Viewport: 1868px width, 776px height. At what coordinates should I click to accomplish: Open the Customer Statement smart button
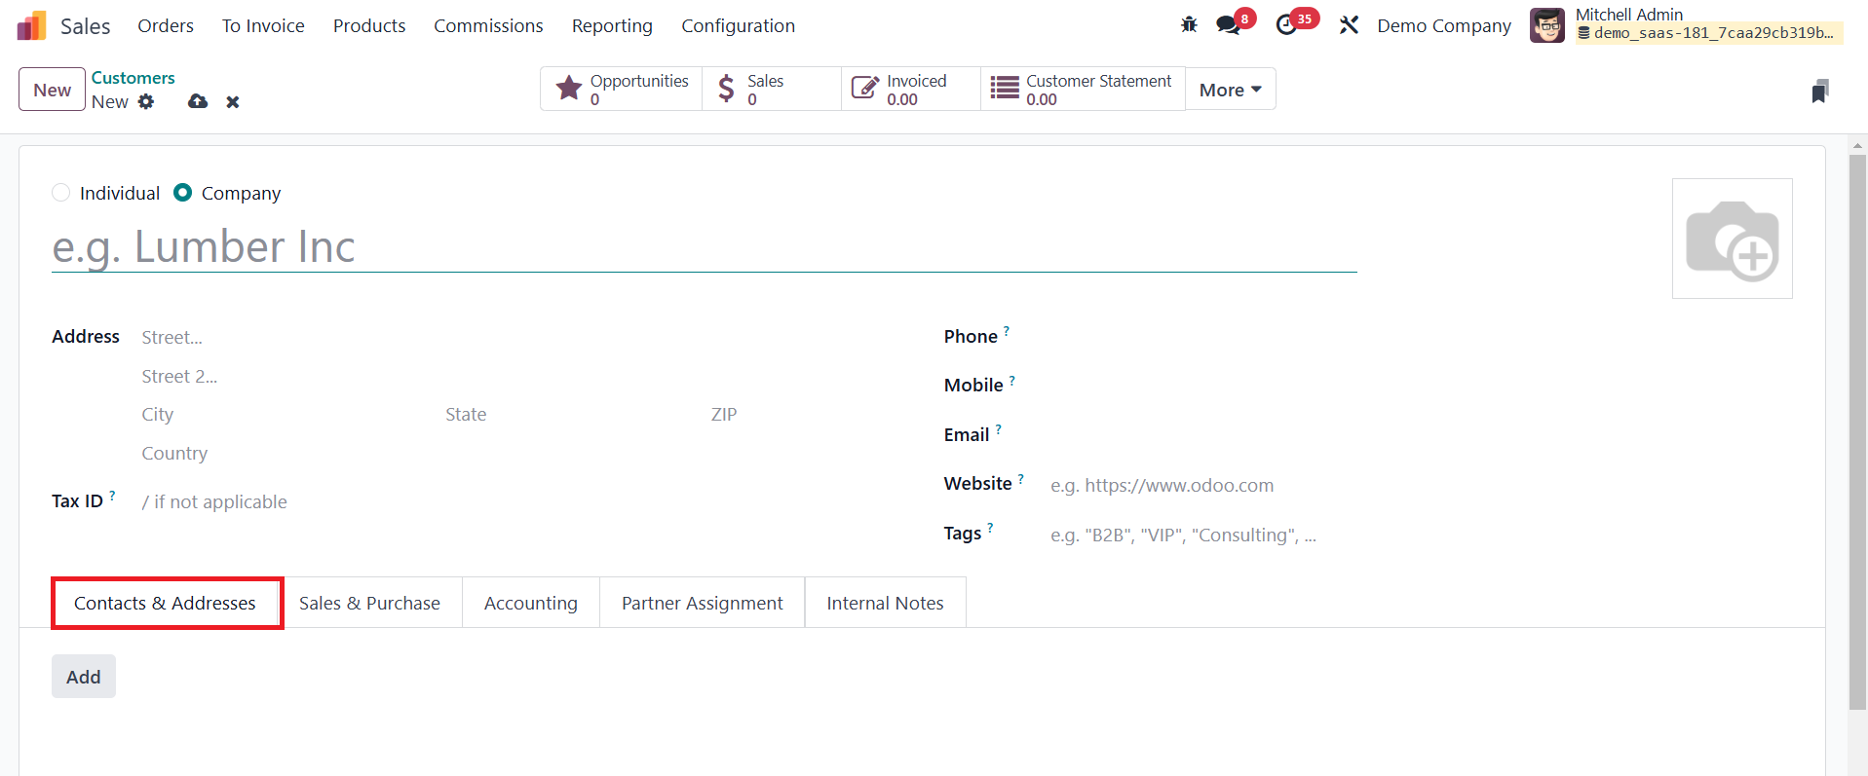tap(1083, 90)
